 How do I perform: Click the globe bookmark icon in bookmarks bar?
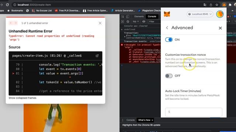coord(27,11)
